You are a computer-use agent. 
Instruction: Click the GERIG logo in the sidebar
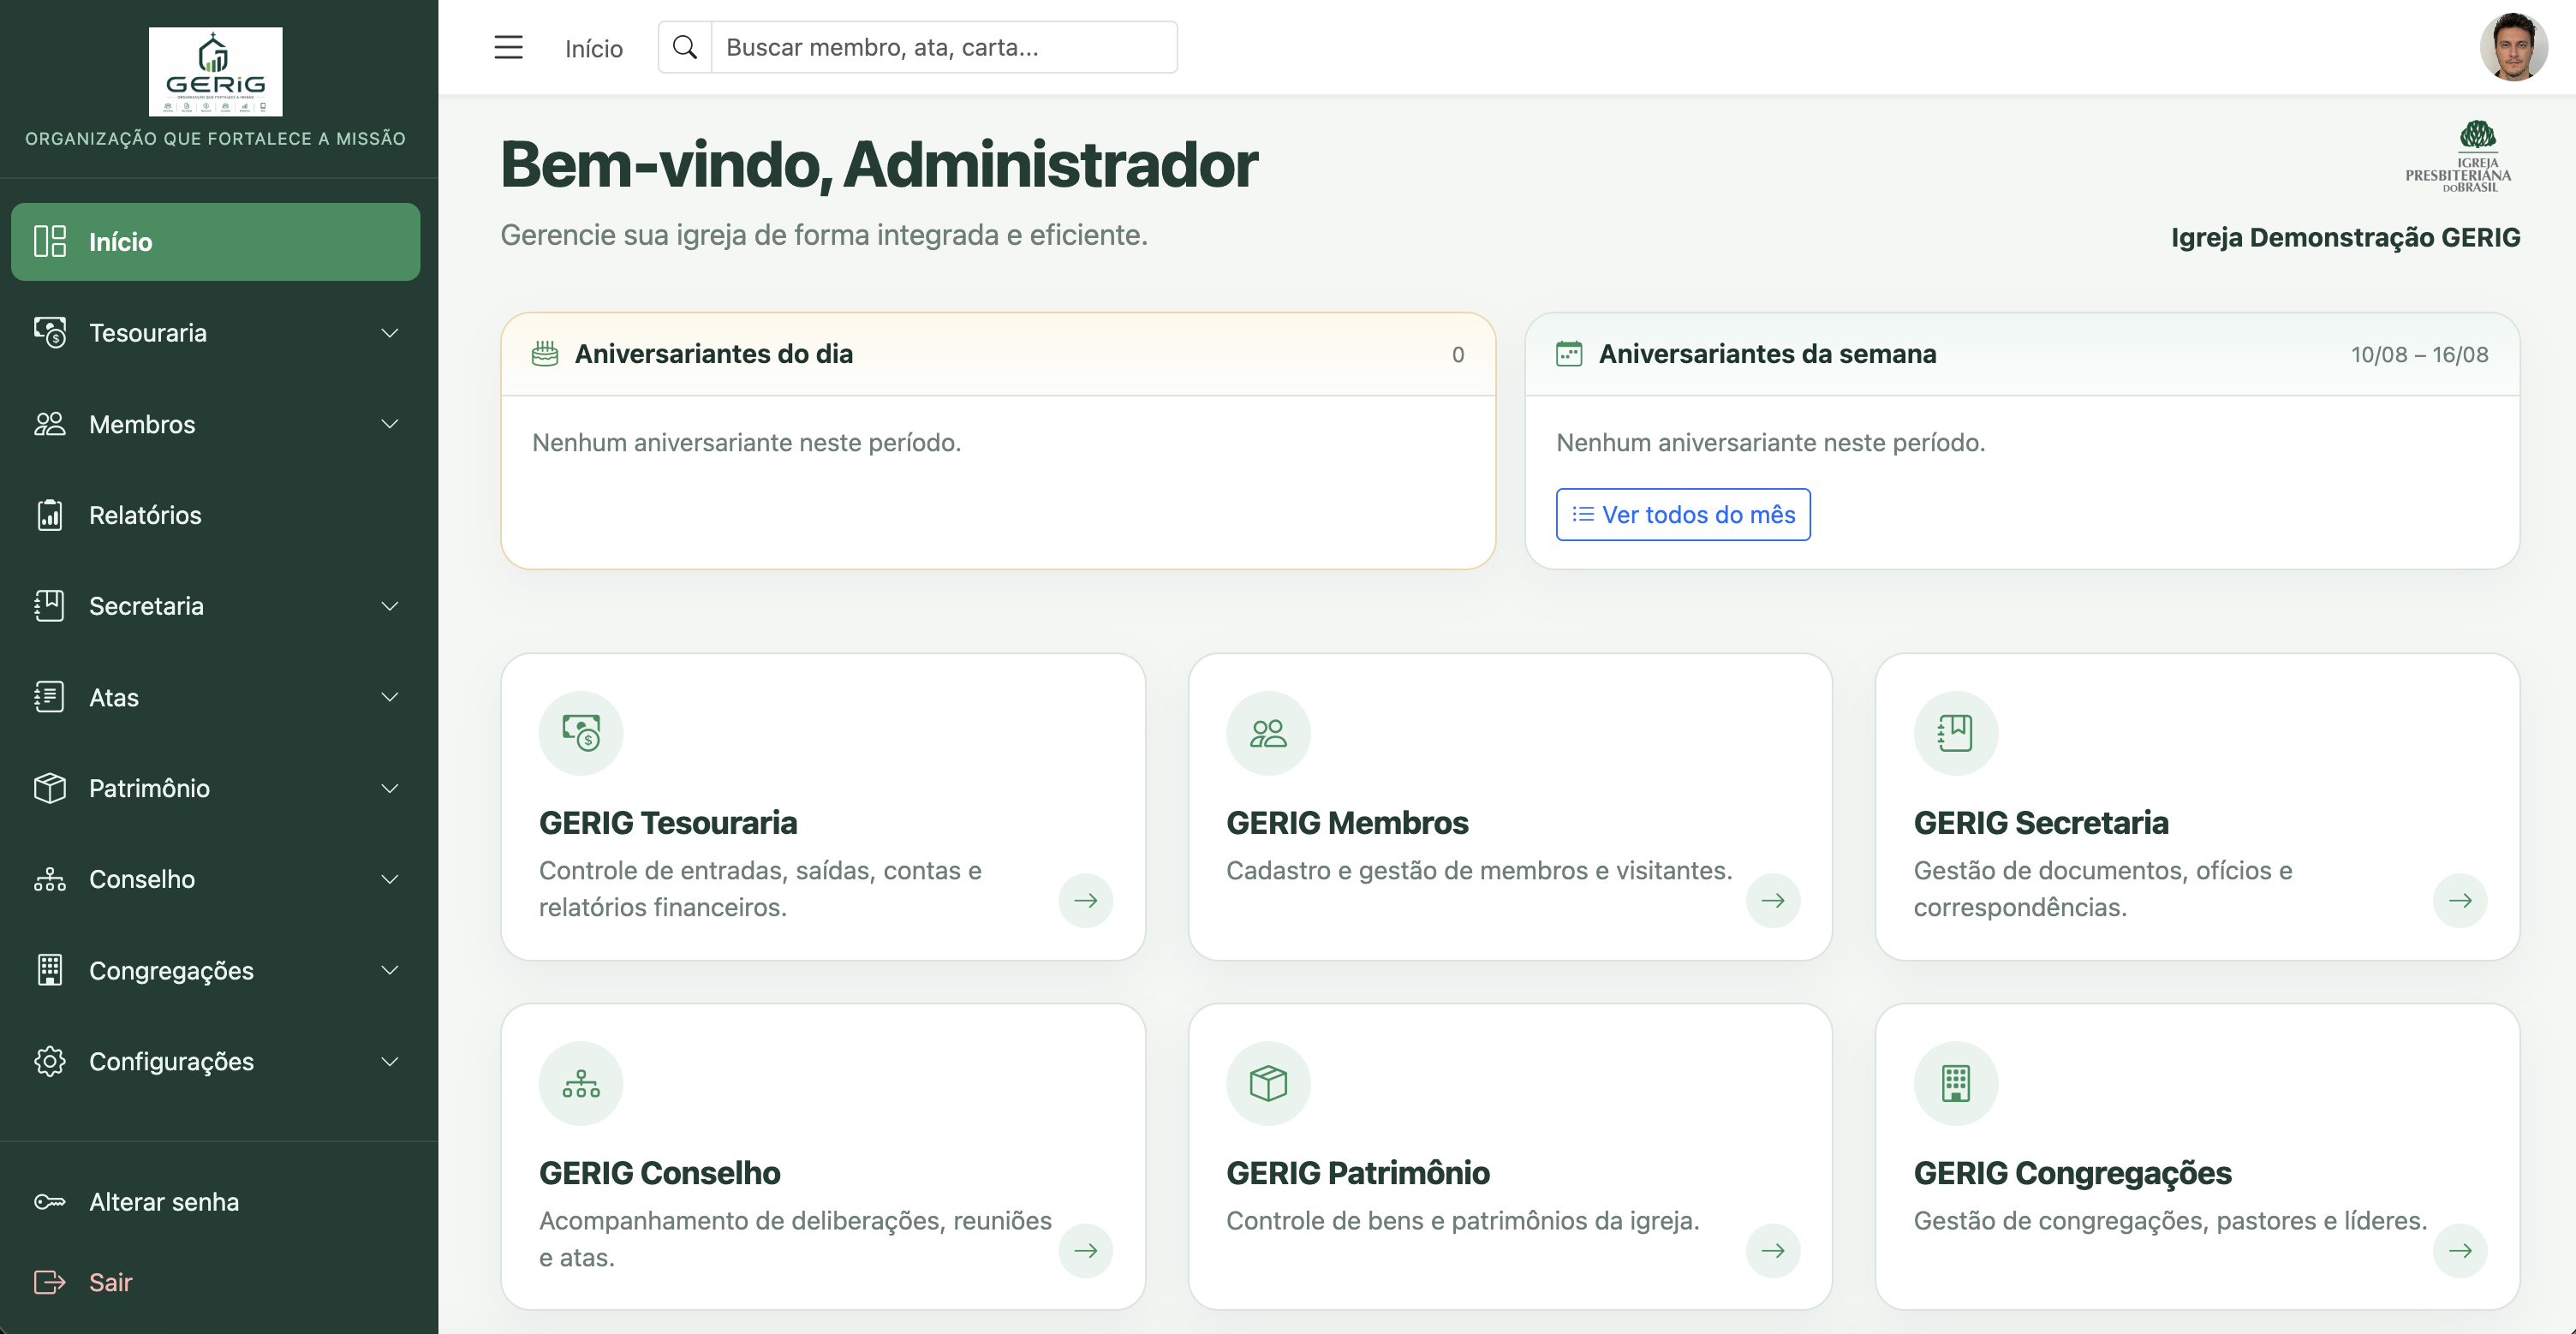(x=215, y=71)
